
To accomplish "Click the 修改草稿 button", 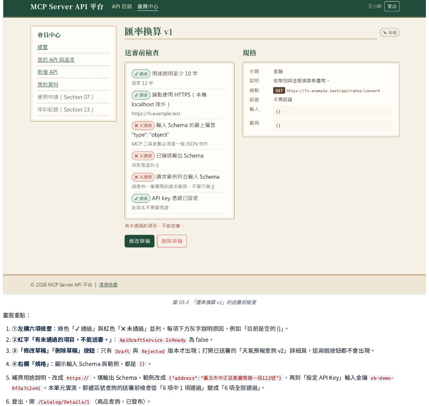I will (140, 241).
